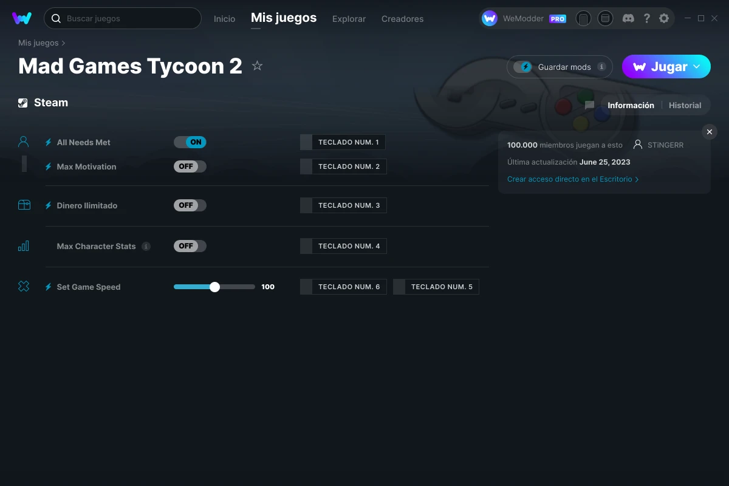Click the Mis juegos breadcrumb link
The height and width of the screenshot is (486, 729).
38,43
